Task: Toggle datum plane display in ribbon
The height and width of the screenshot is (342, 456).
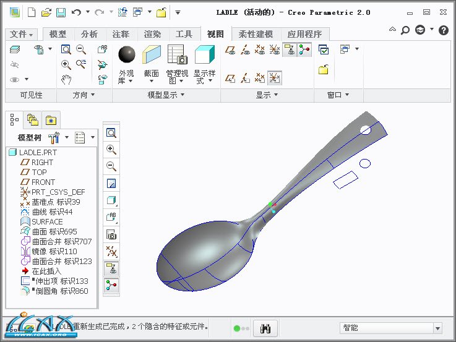Action: pyautogui.click(x=230, y=49)
